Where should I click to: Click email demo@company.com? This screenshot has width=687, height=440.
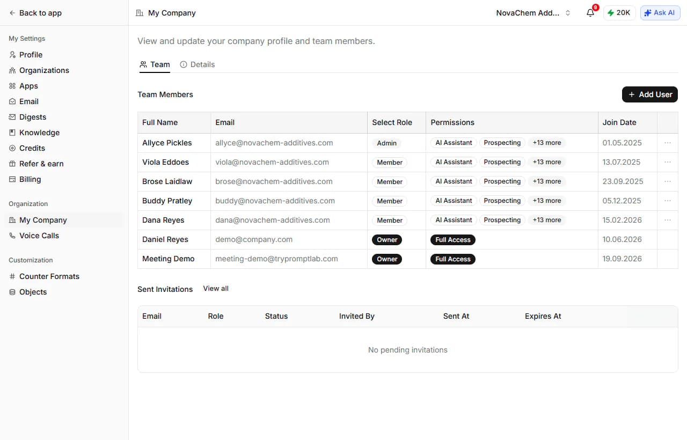(x=254, y=239)
